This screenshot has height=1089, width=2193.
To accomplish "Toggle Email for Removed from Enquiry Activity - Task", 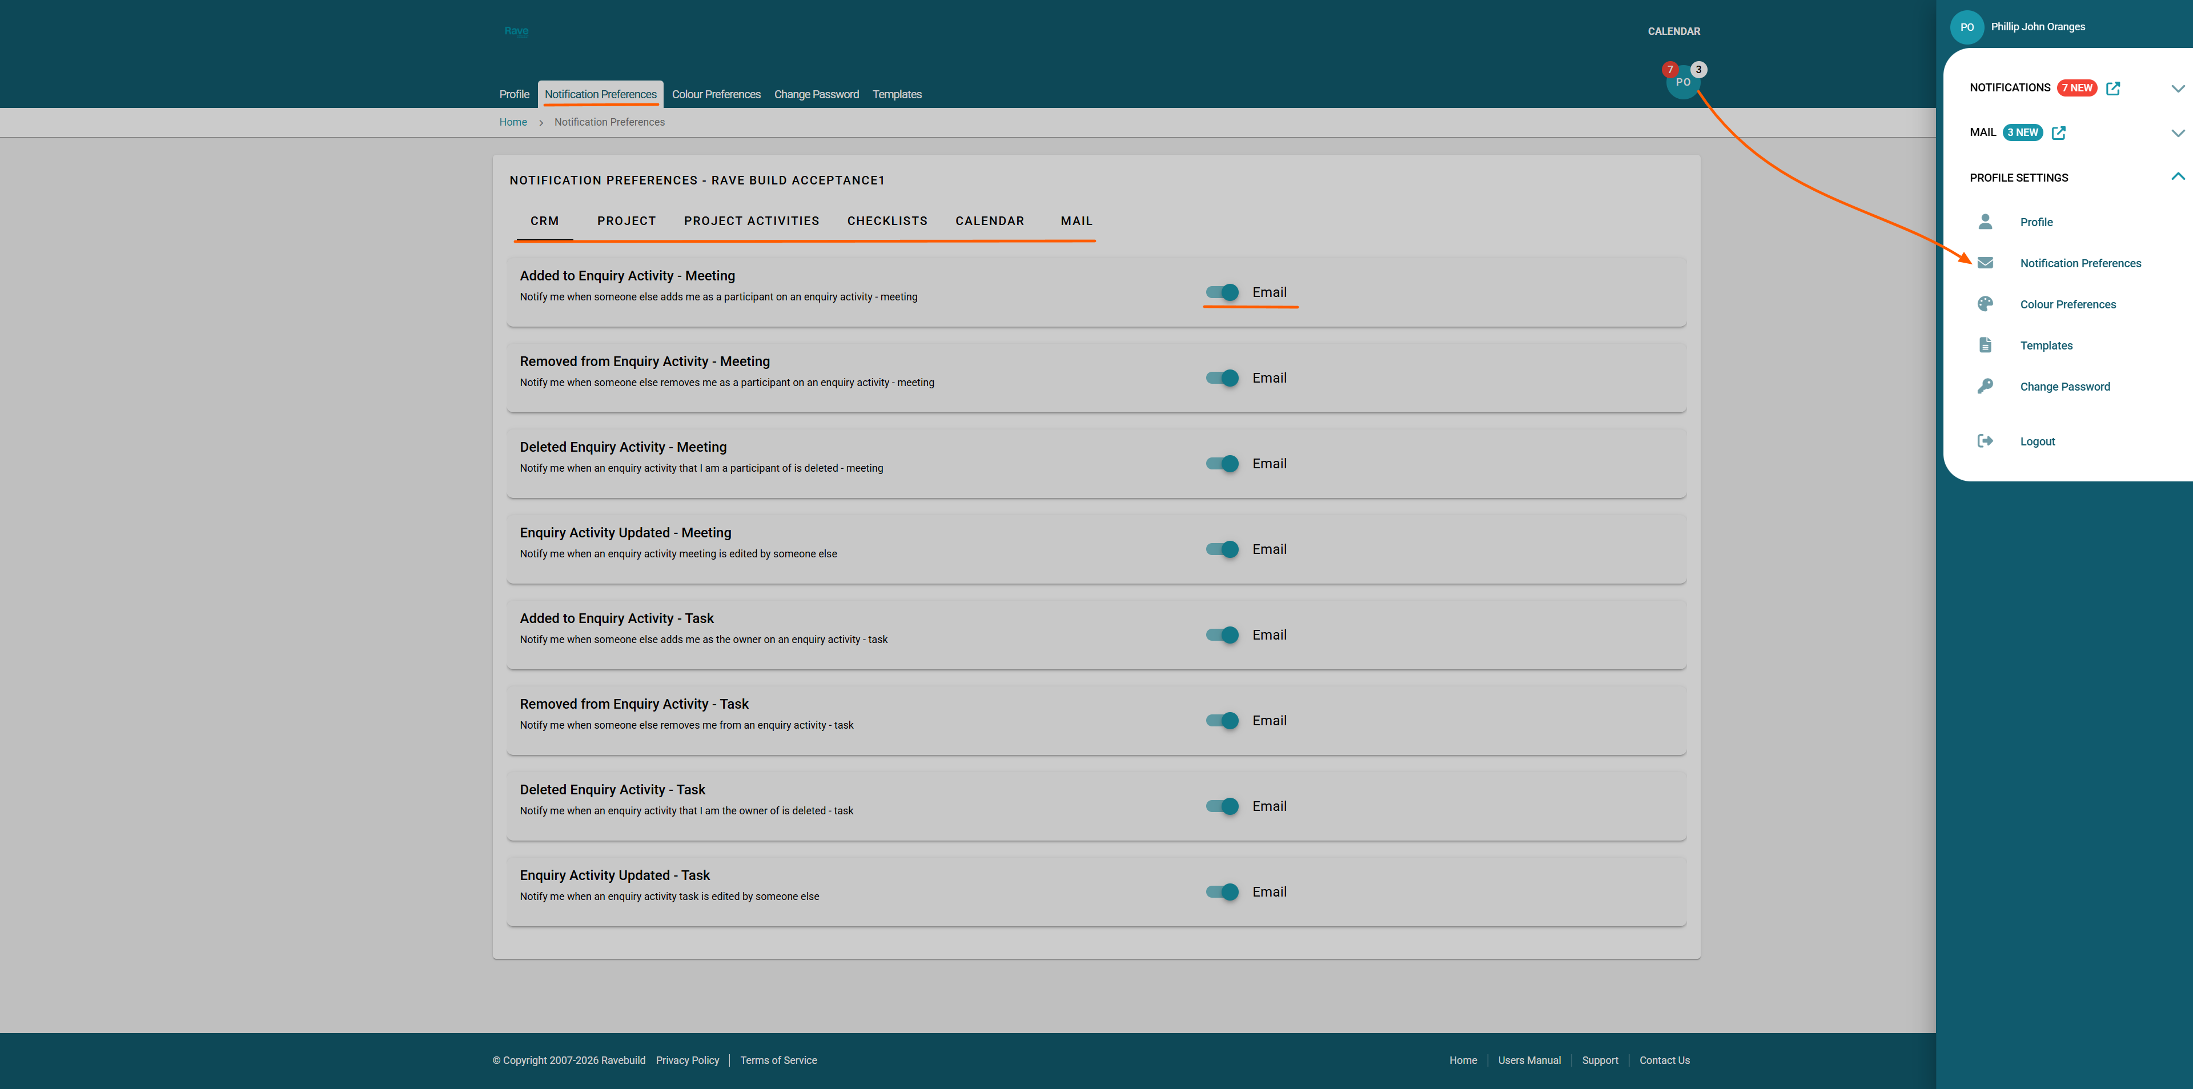I will 1222,721.
